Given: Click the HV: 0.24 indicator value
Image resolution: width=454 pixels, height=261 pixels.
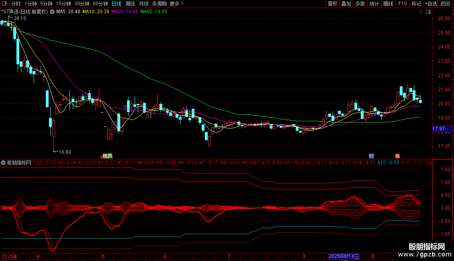Looking at the screenshot, I should [x=67, y=163].
